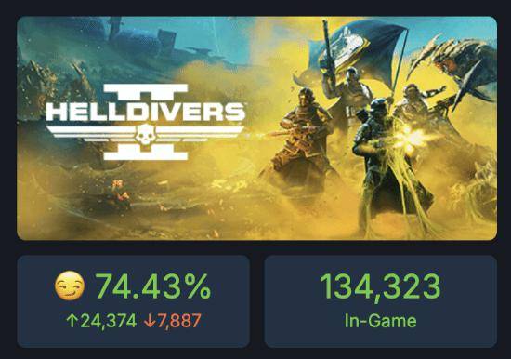Image resolution: width=511 pixels, height=359 pixels.
Task: Click the lower Roman numeral II below the skull
Action: [x=146, y=153]
